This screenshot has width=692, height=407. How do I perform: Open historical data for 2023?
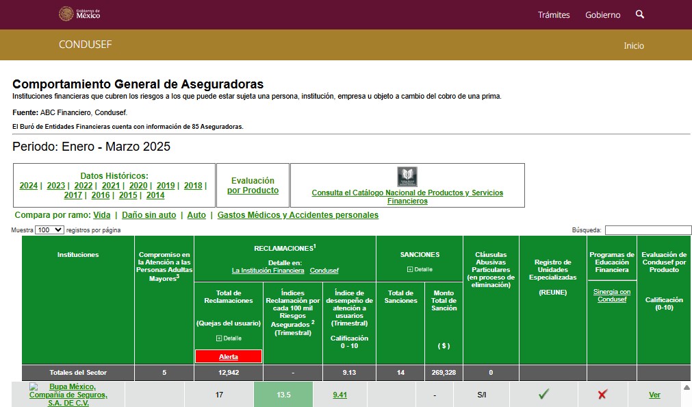point(55,186)
